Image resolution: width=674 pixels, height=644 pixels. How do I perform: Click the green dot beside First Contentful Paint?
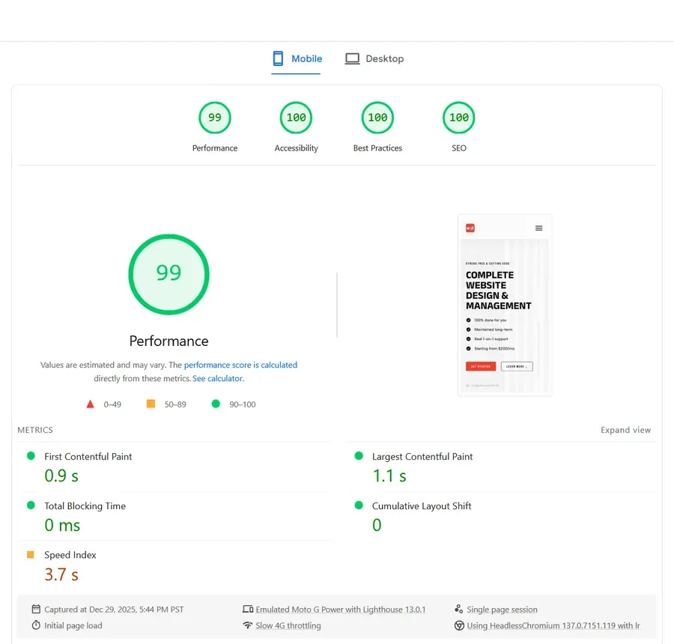(x=30, y=455)
